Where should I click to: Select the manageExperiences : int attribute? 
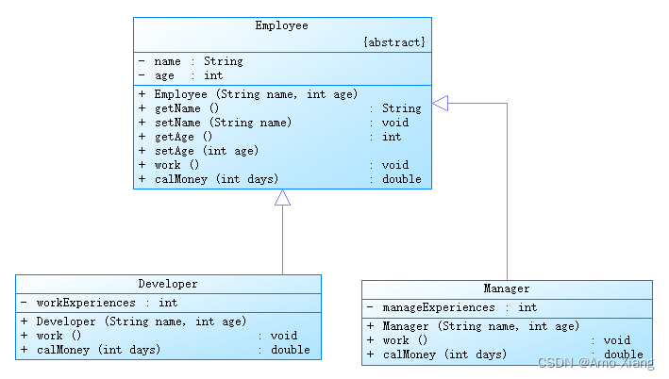coord(452,307)
